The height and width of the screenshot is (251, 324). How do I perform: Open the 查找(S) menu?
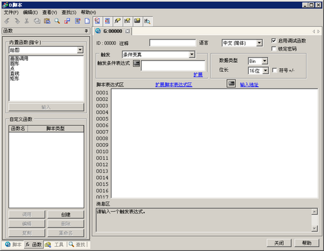click(x=69, y=12)
